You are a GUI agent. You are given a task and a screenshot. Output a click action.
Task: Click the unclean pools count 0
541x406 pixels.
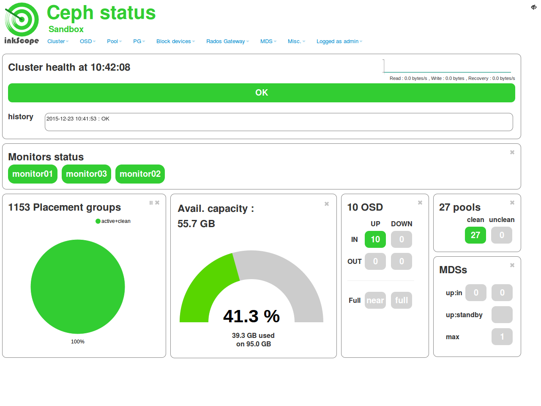(502, 235)
